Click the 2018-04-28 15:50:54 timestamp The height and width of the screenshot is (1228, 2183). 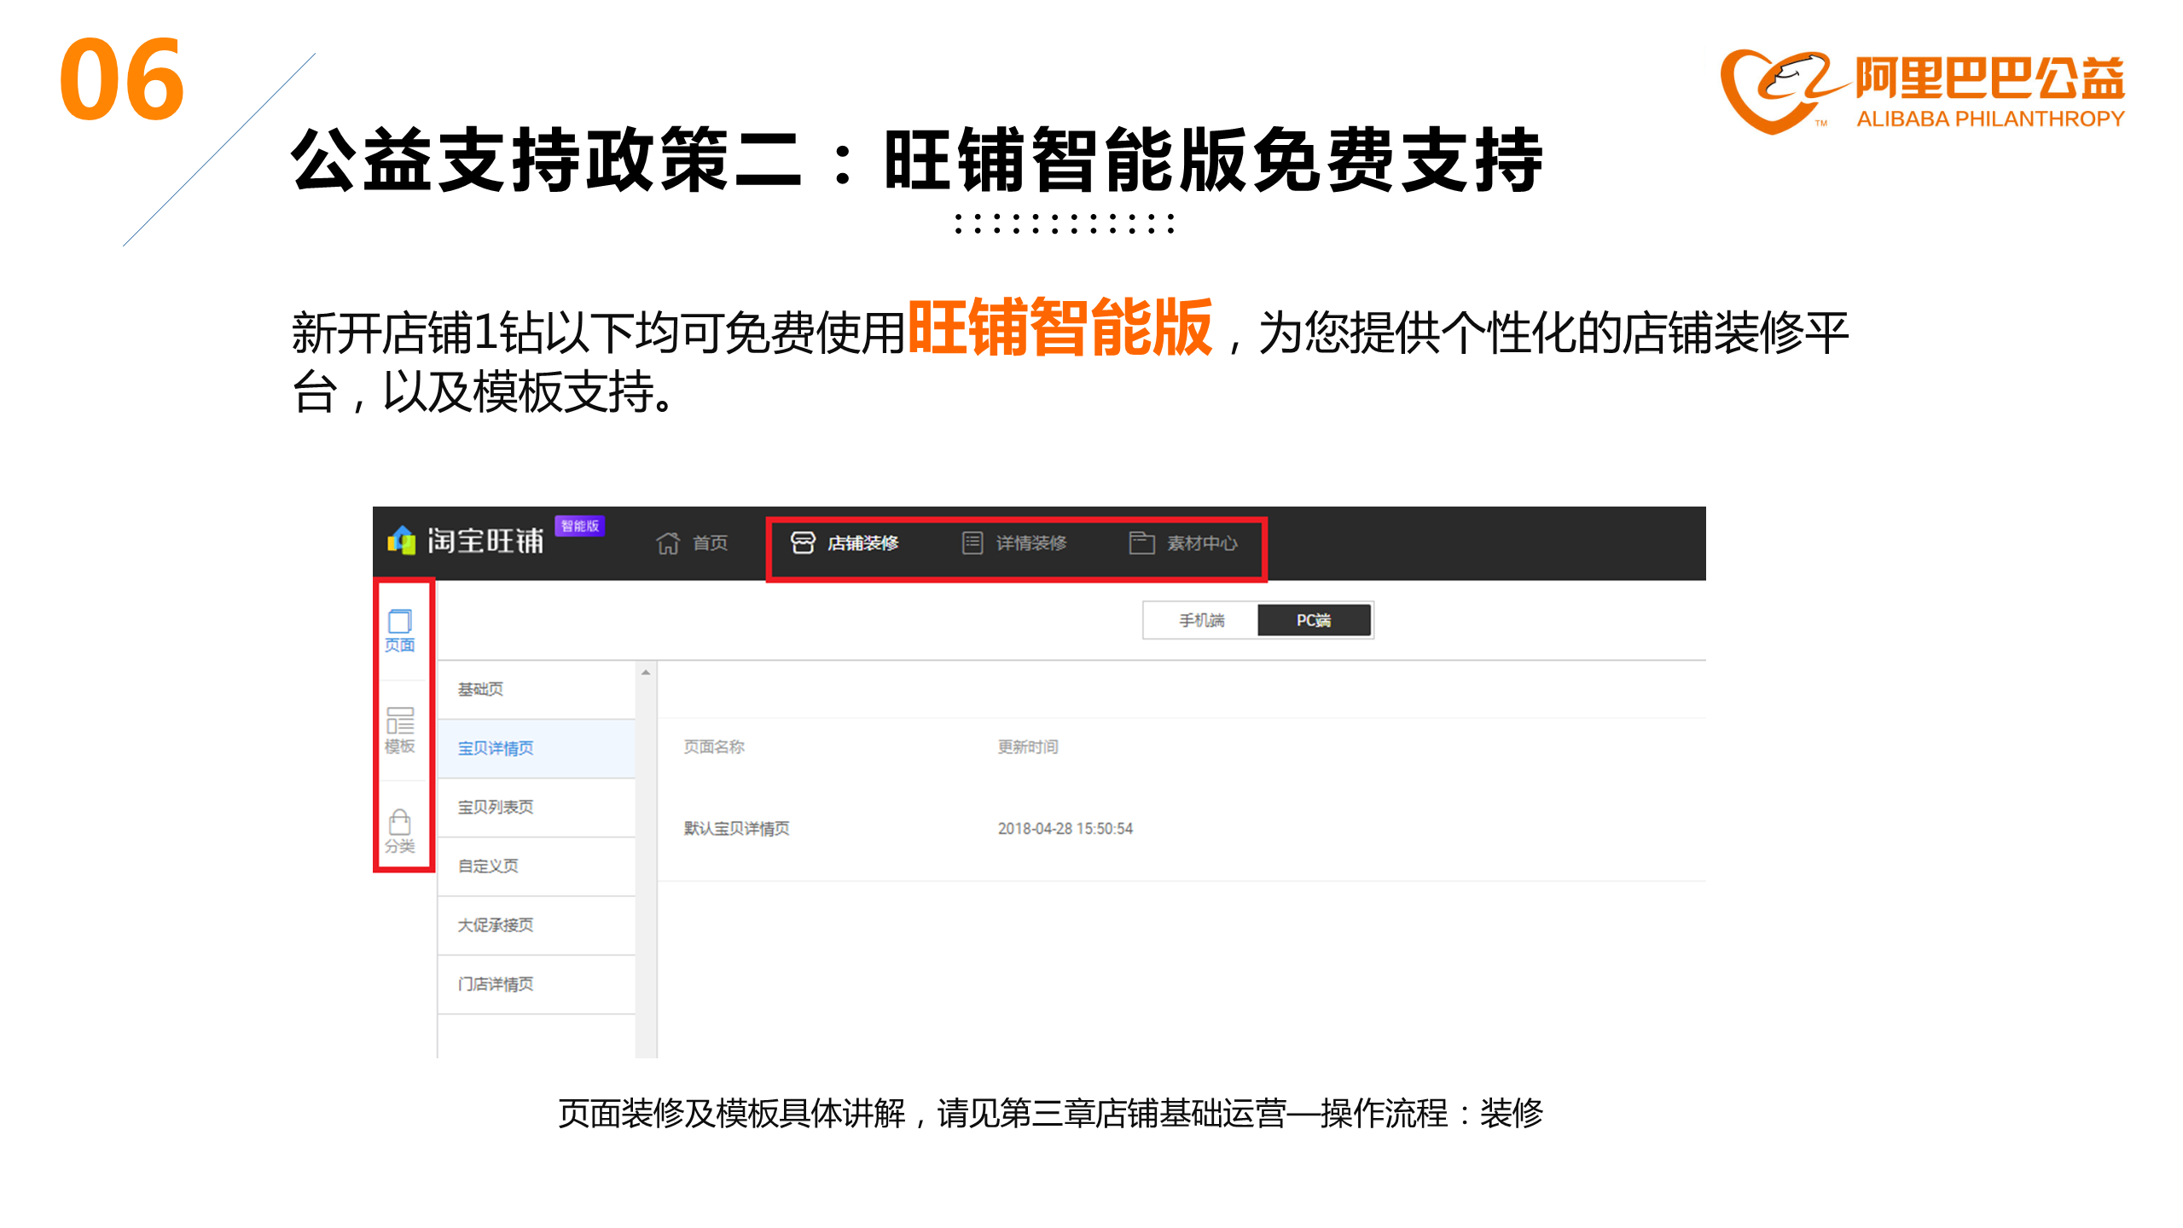[x=1065, y=828]
